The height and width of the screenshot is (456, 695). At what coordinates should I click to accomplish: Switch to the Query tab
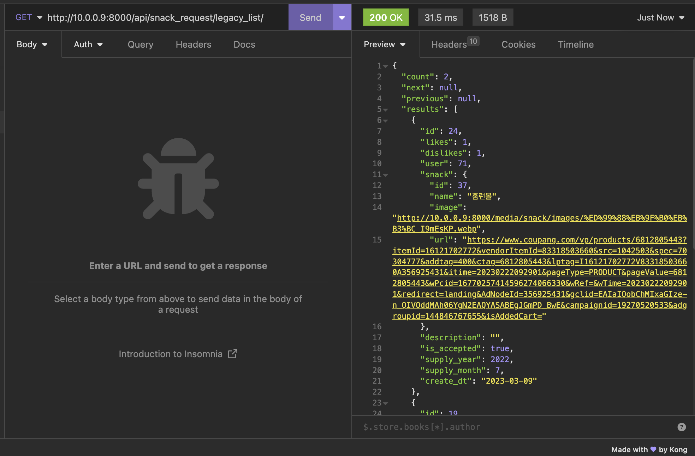click(x=140, y=44)
